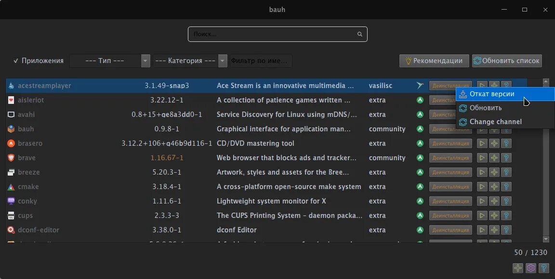Show conky info with question icon

click(x=506, y=201)
